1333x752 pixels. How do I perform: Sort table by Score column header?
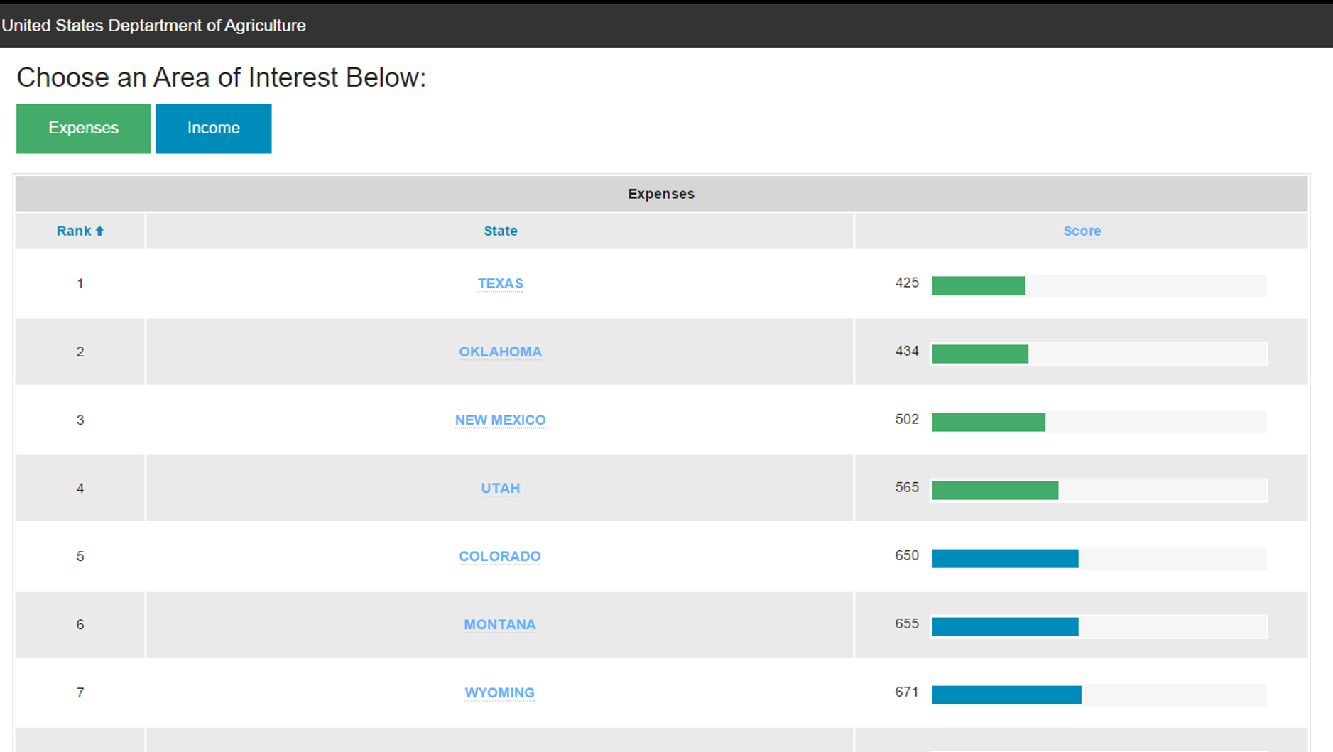tap(1082, 231)
